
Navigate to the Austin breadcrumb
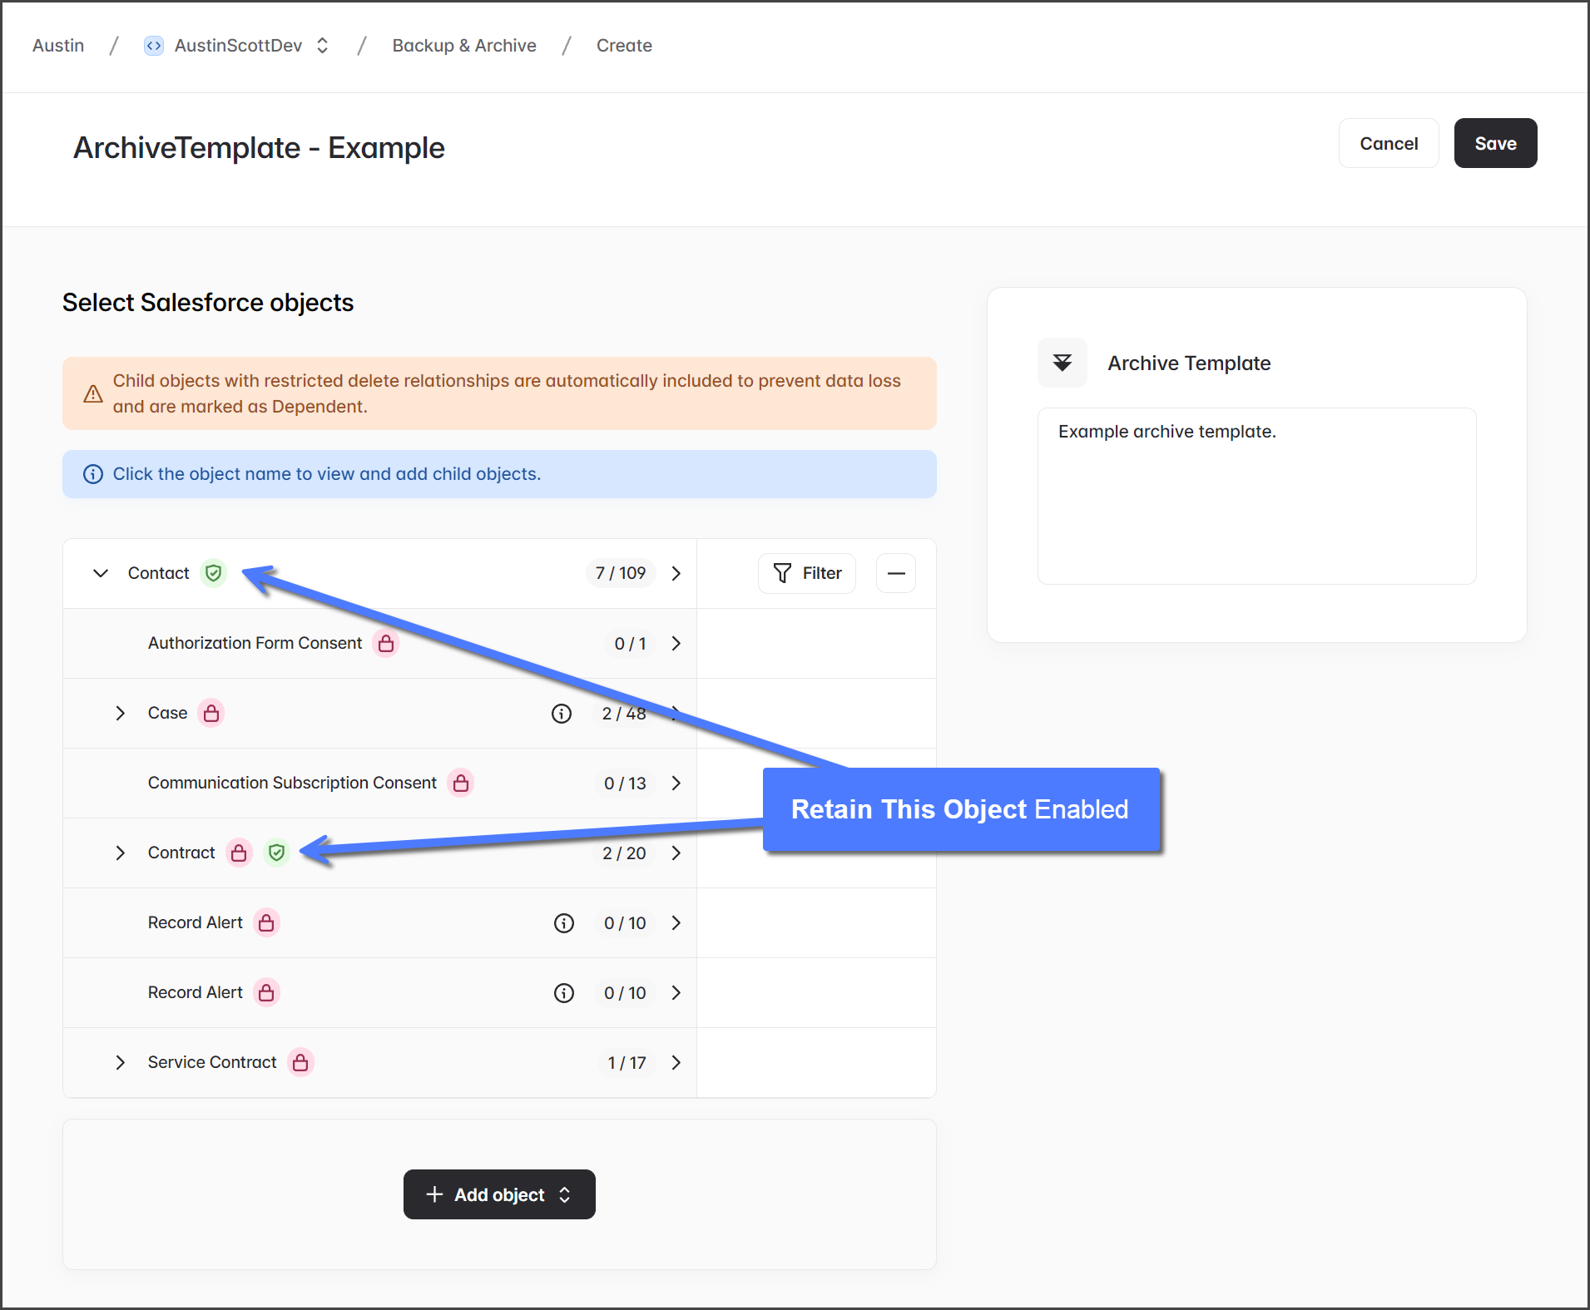tap(58, 46)
